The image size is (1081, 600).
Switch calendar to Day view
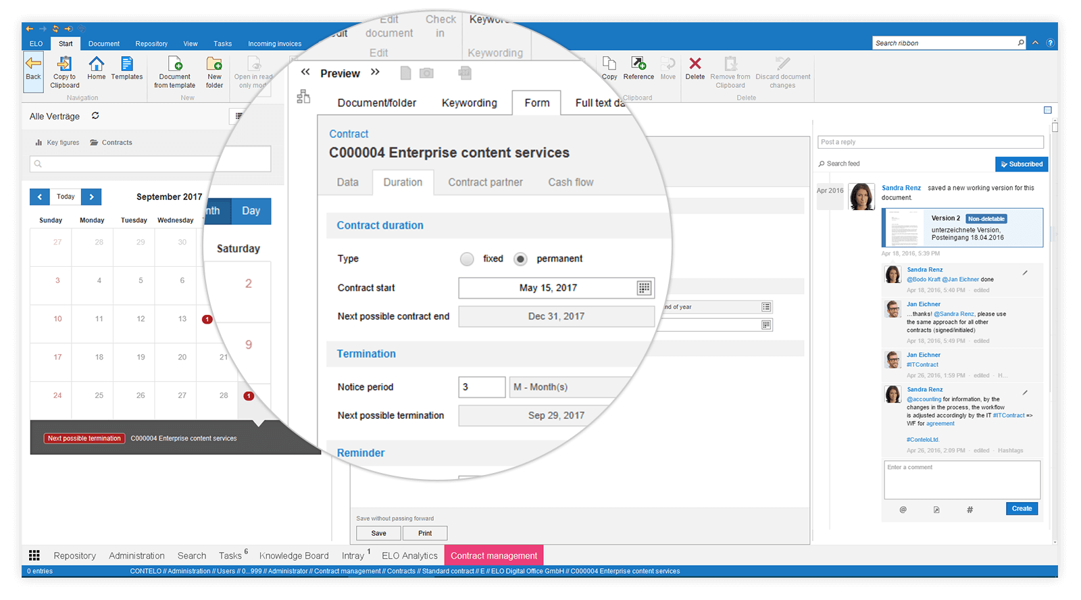[251, 211]
